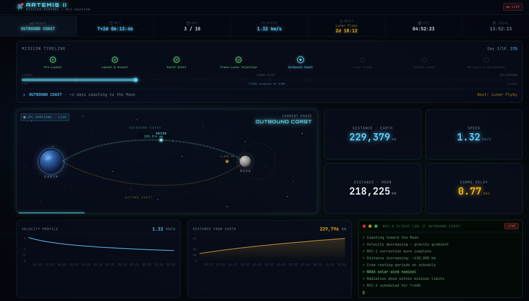Image resolution: width=529 pixels, height=301 pixels.
Task: Click the Next: Lunar Flyby link
Action: (497, 94)
